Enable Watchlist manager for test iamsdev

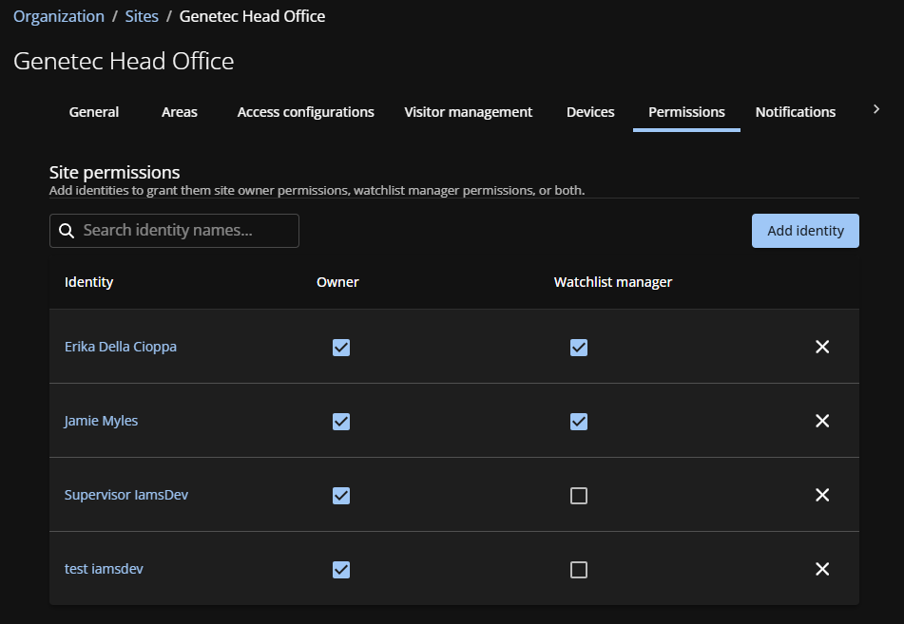[579, 570]
